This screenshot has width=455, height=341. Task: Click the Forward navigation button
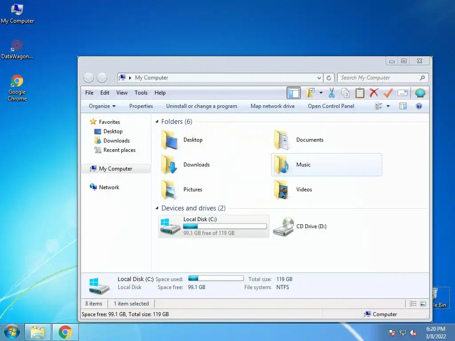(102, 77)
